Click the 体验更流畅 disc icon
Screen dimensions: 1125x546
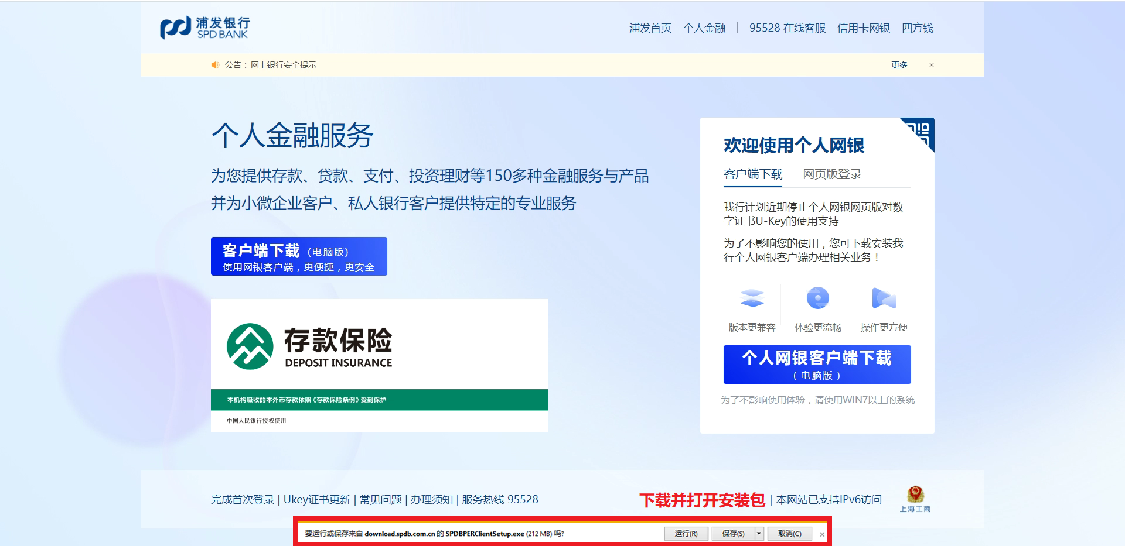click(818, 298)
